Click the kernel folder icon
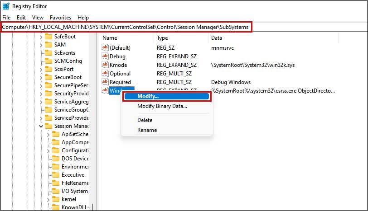The width and height of the screenshot is (368, 211). tap(56, 199)
